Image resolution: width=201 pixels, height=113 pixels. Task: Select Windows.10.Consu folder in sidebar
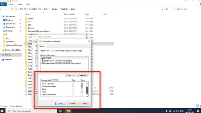pyautogui.click(x=13, y=45)
